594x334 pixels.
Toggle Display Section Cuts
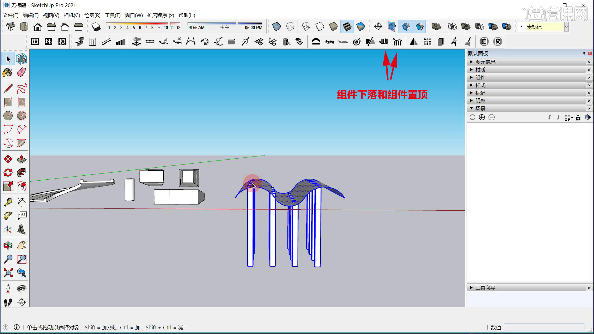[x=406, y=27]
